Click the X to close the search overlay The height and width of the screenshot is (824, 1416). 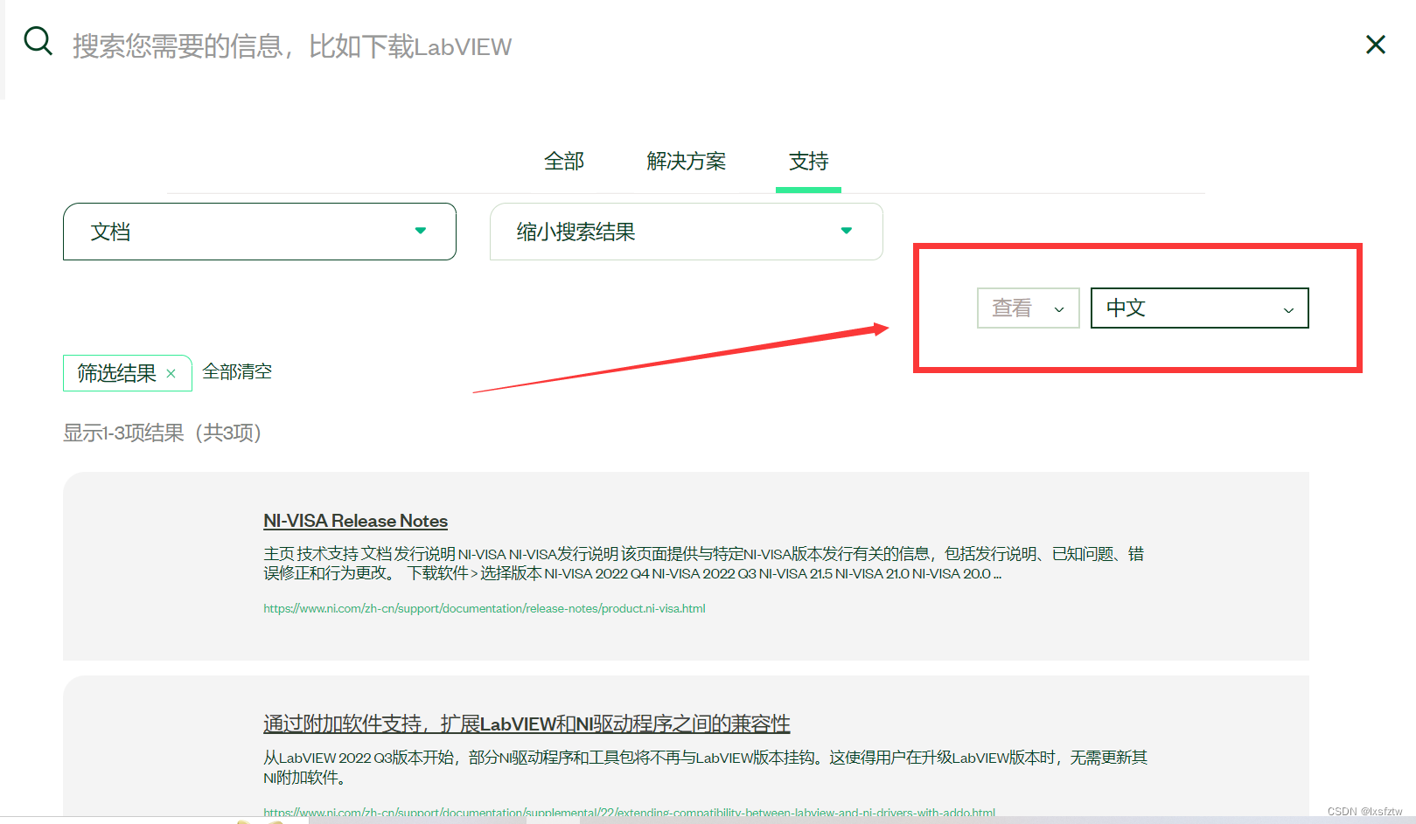[x=1375, y=45]
